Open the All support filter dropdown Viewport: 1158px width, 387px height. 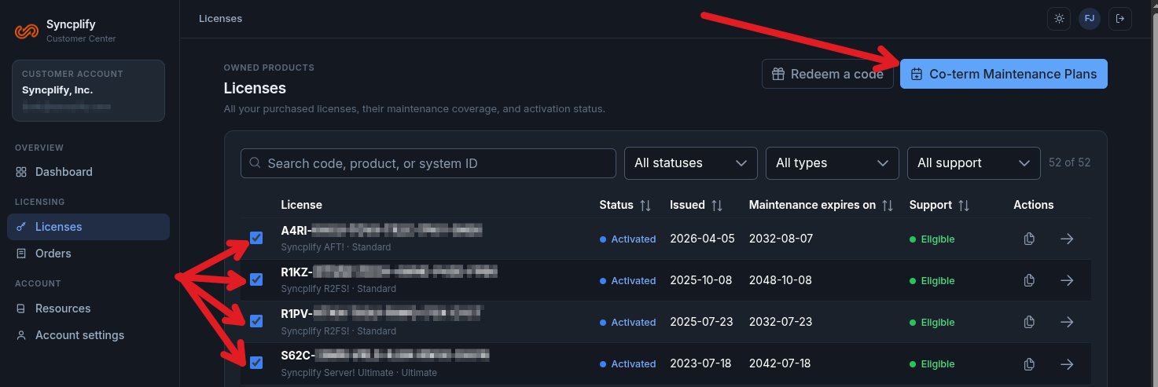tap(974, 162)
